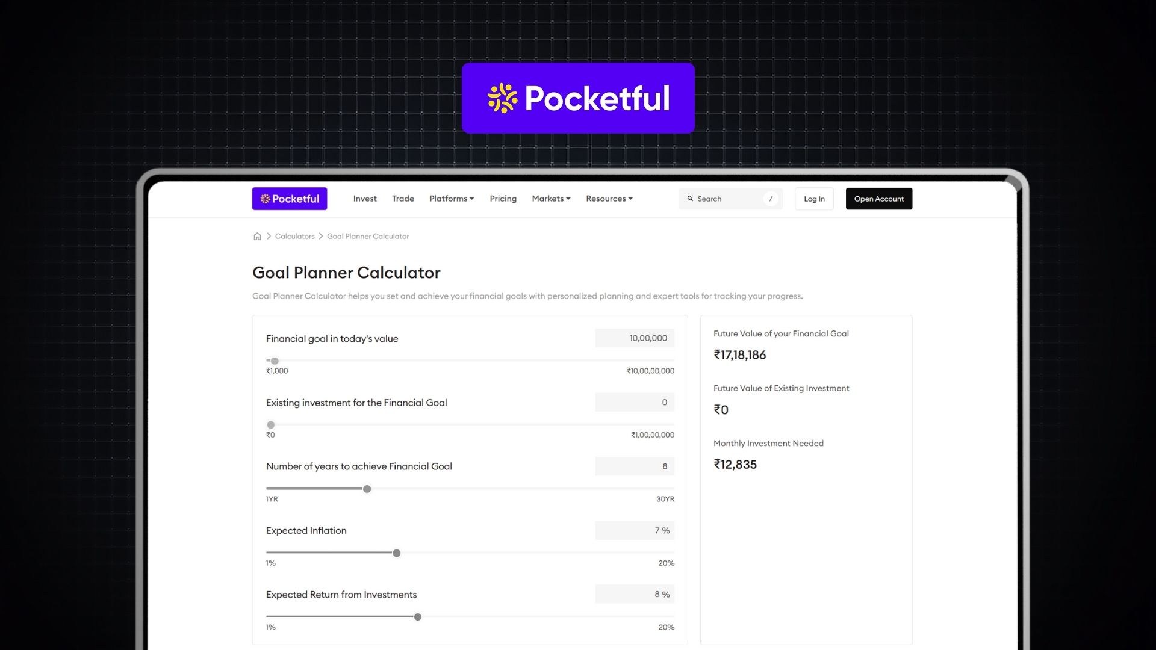Click the Goal Planner Calculator breadcrumb
Viewport: 1156px width, 650px height.
point(367,236)
